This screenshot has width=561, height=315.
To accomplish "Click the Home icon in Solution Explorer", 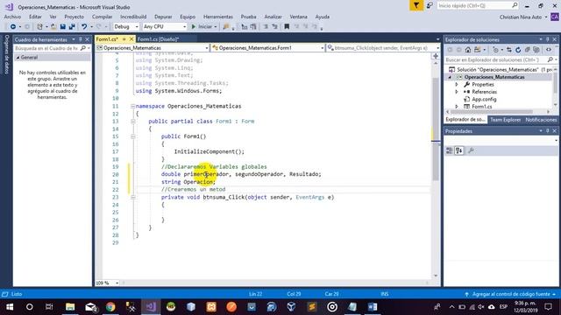I will (468, 50).
